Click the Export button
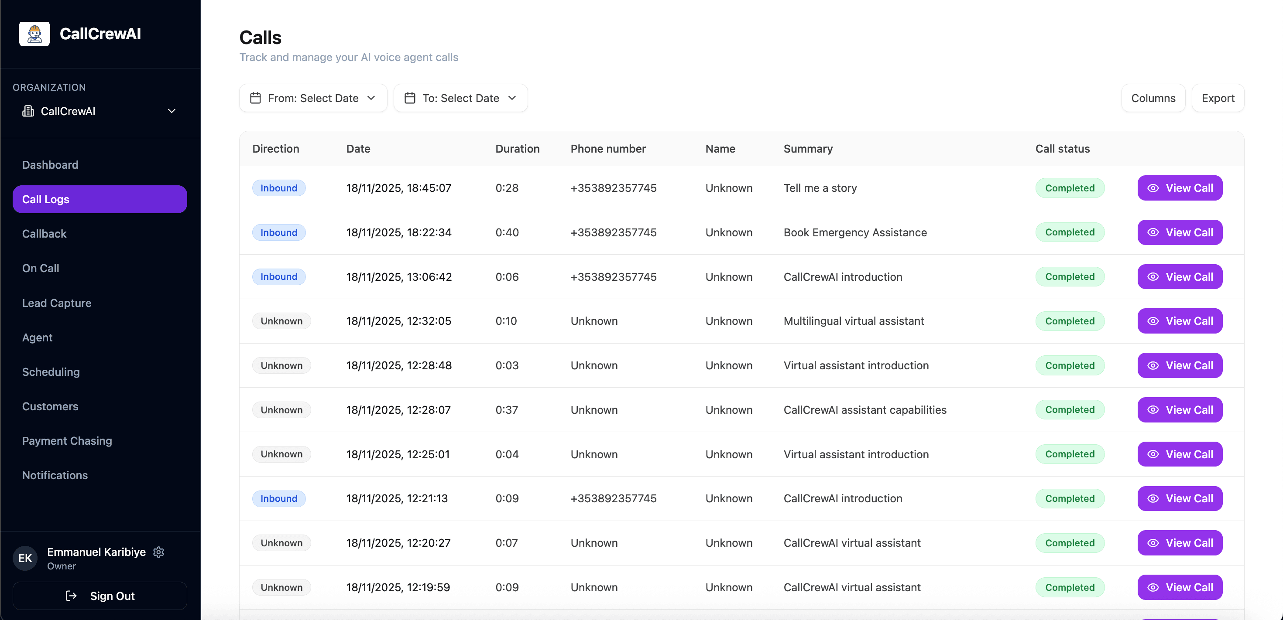1283x620 pixels. 1218,98
